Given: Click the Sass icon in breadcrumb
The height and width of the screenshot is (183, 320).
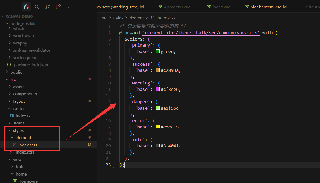Looking at the screenshot, I should (x=153, y=18).
